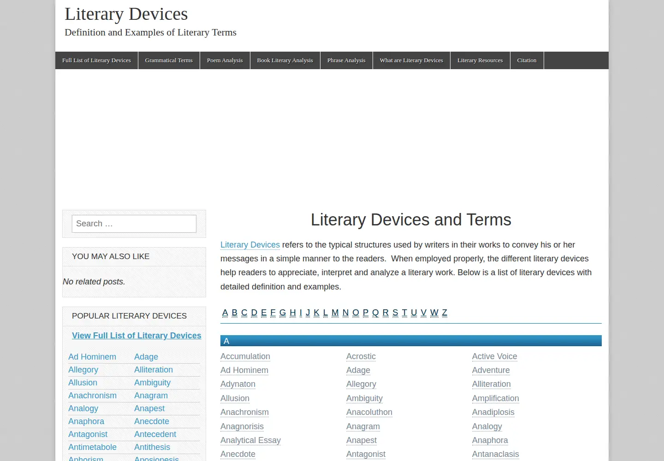Viewport: 664px width, 461px height.
Task: Go to the Citation page
Action: 527,60
